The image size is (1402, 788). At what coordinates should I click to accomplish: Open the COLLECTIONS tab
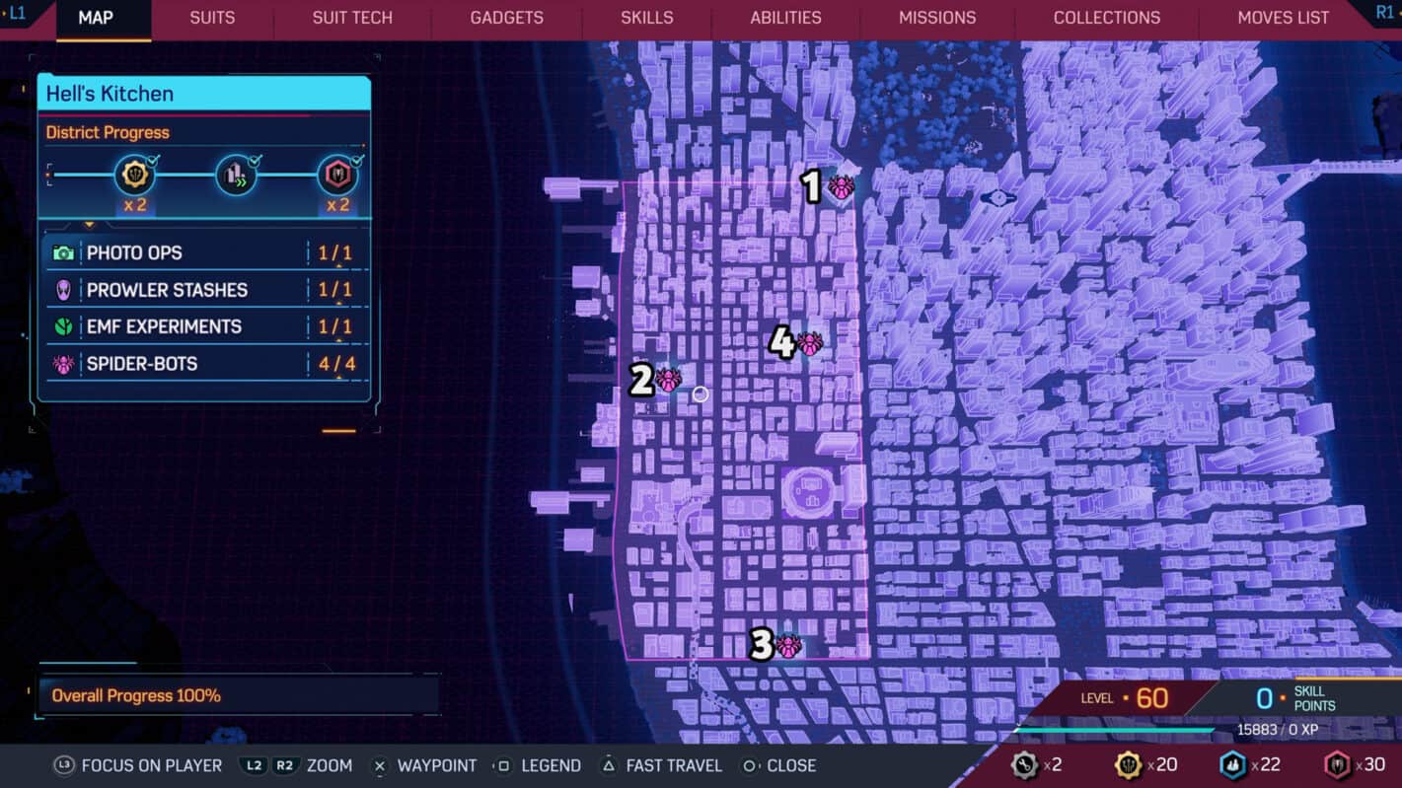pyautogui.click(x=1107, y=18)
